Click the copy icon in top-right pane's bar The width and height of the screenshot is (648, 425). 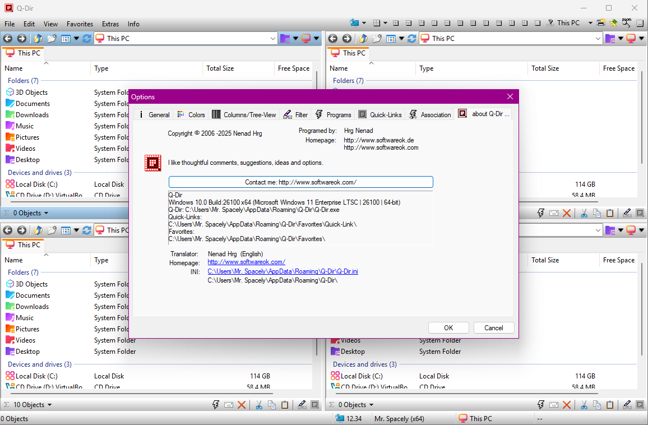597,213
